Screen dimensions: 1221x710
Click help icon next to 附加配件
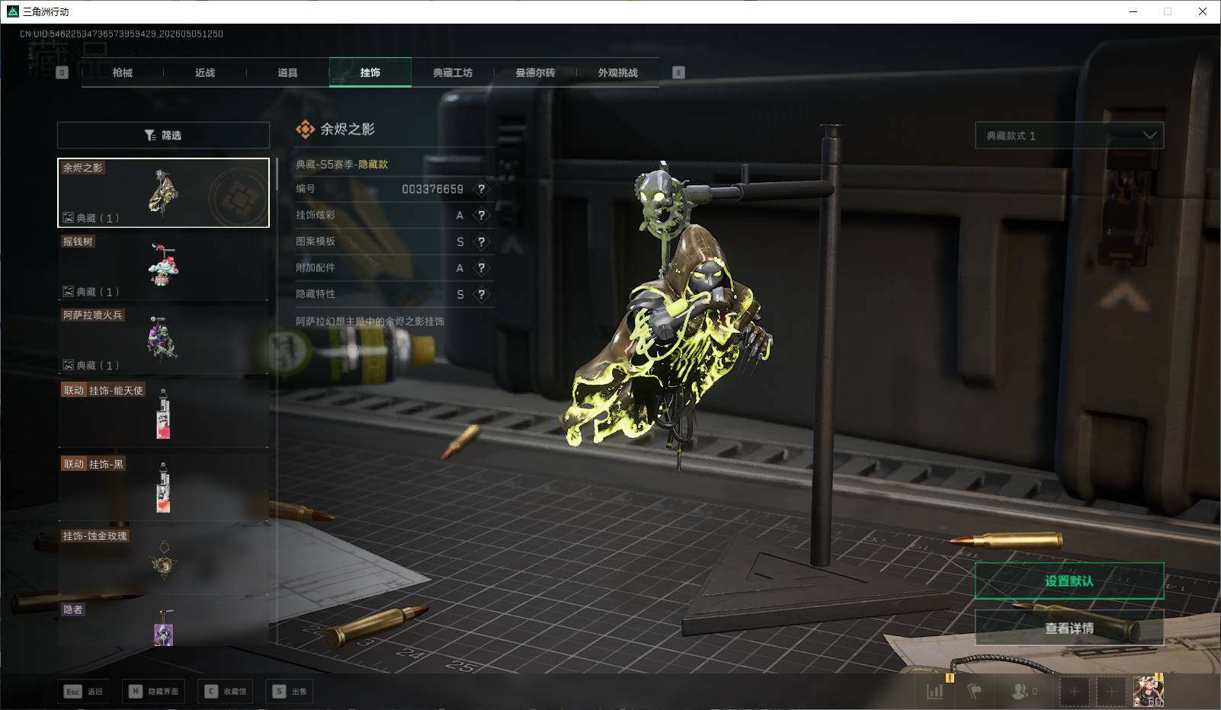coord(481,268)
